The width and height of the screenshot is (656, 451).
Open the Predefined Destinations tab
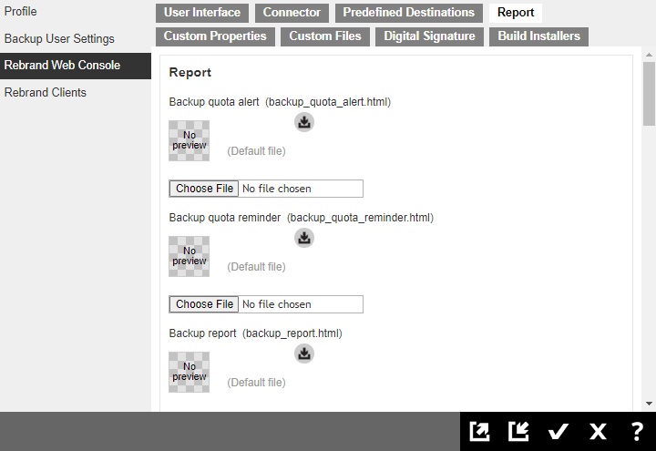pos(409,13)
